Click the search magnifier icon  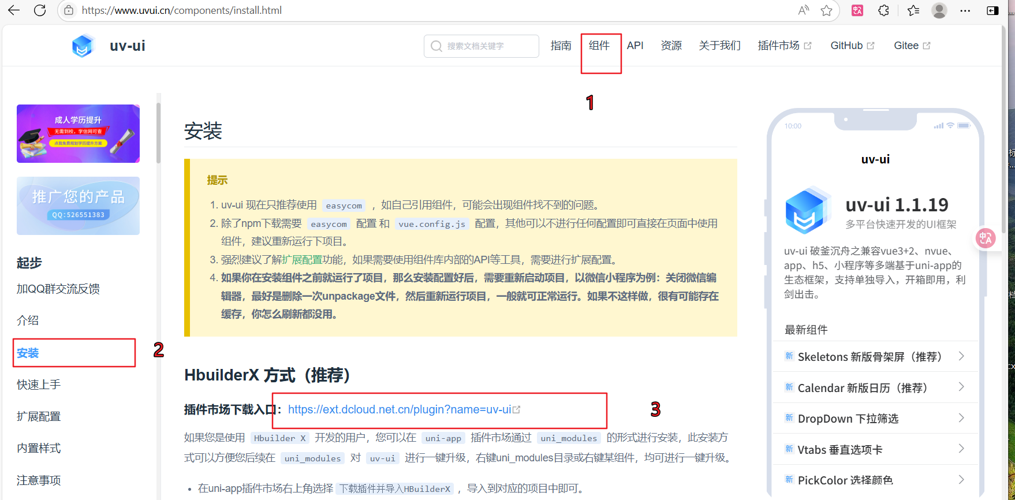pyautogui.click(x=436, y=46)
